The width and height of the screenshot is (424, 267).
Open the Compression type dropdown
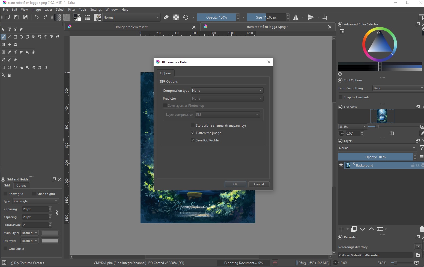(227, 91)
